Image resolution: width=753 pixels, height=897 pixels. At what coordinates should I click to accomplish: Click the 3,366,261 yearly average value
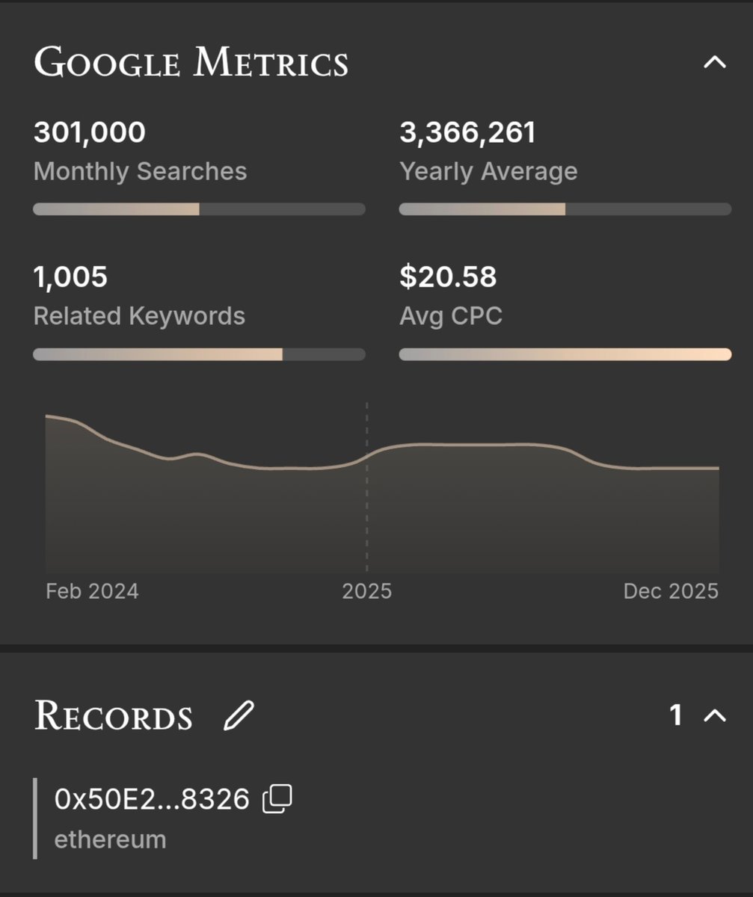(x=467, y=133)
